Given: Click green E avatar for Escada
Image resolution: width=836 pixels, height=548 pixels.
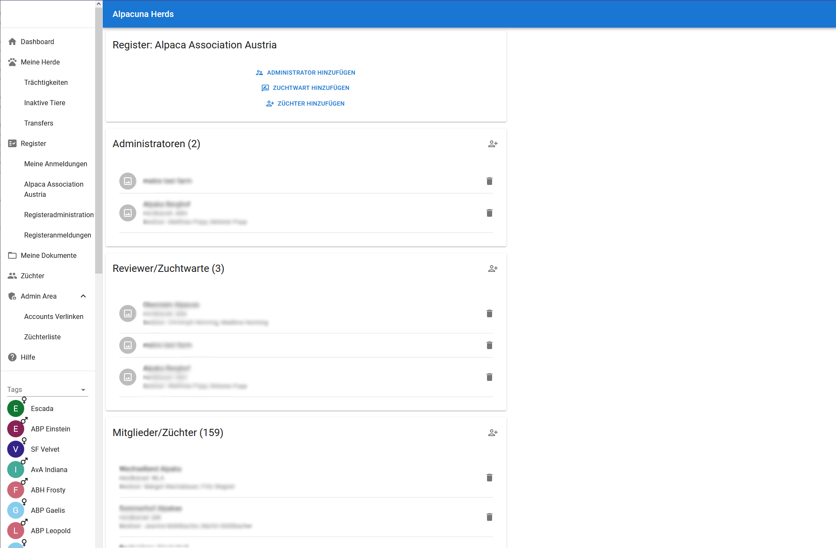Looking at the screenshot, I should coord(16,408).
